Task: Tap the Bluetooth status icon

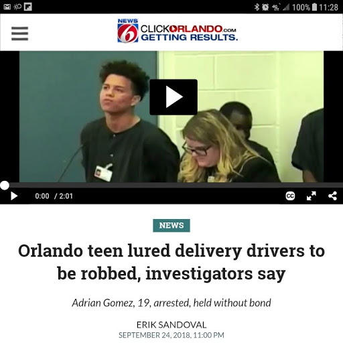Action: [x=257, y=7]
